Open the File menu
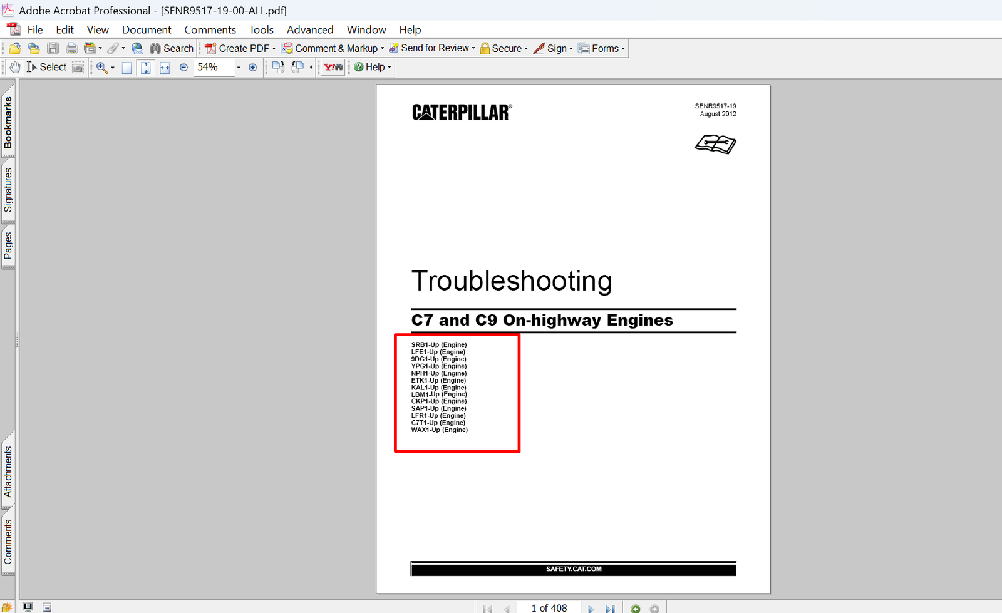Image resolution: width=1002 pixels, height=613 pixels. click(x=35, y=29)
